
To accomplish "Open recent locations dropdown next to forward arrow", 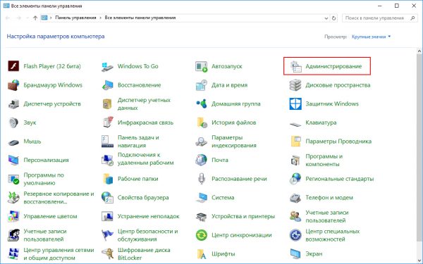I will (27, 18).
